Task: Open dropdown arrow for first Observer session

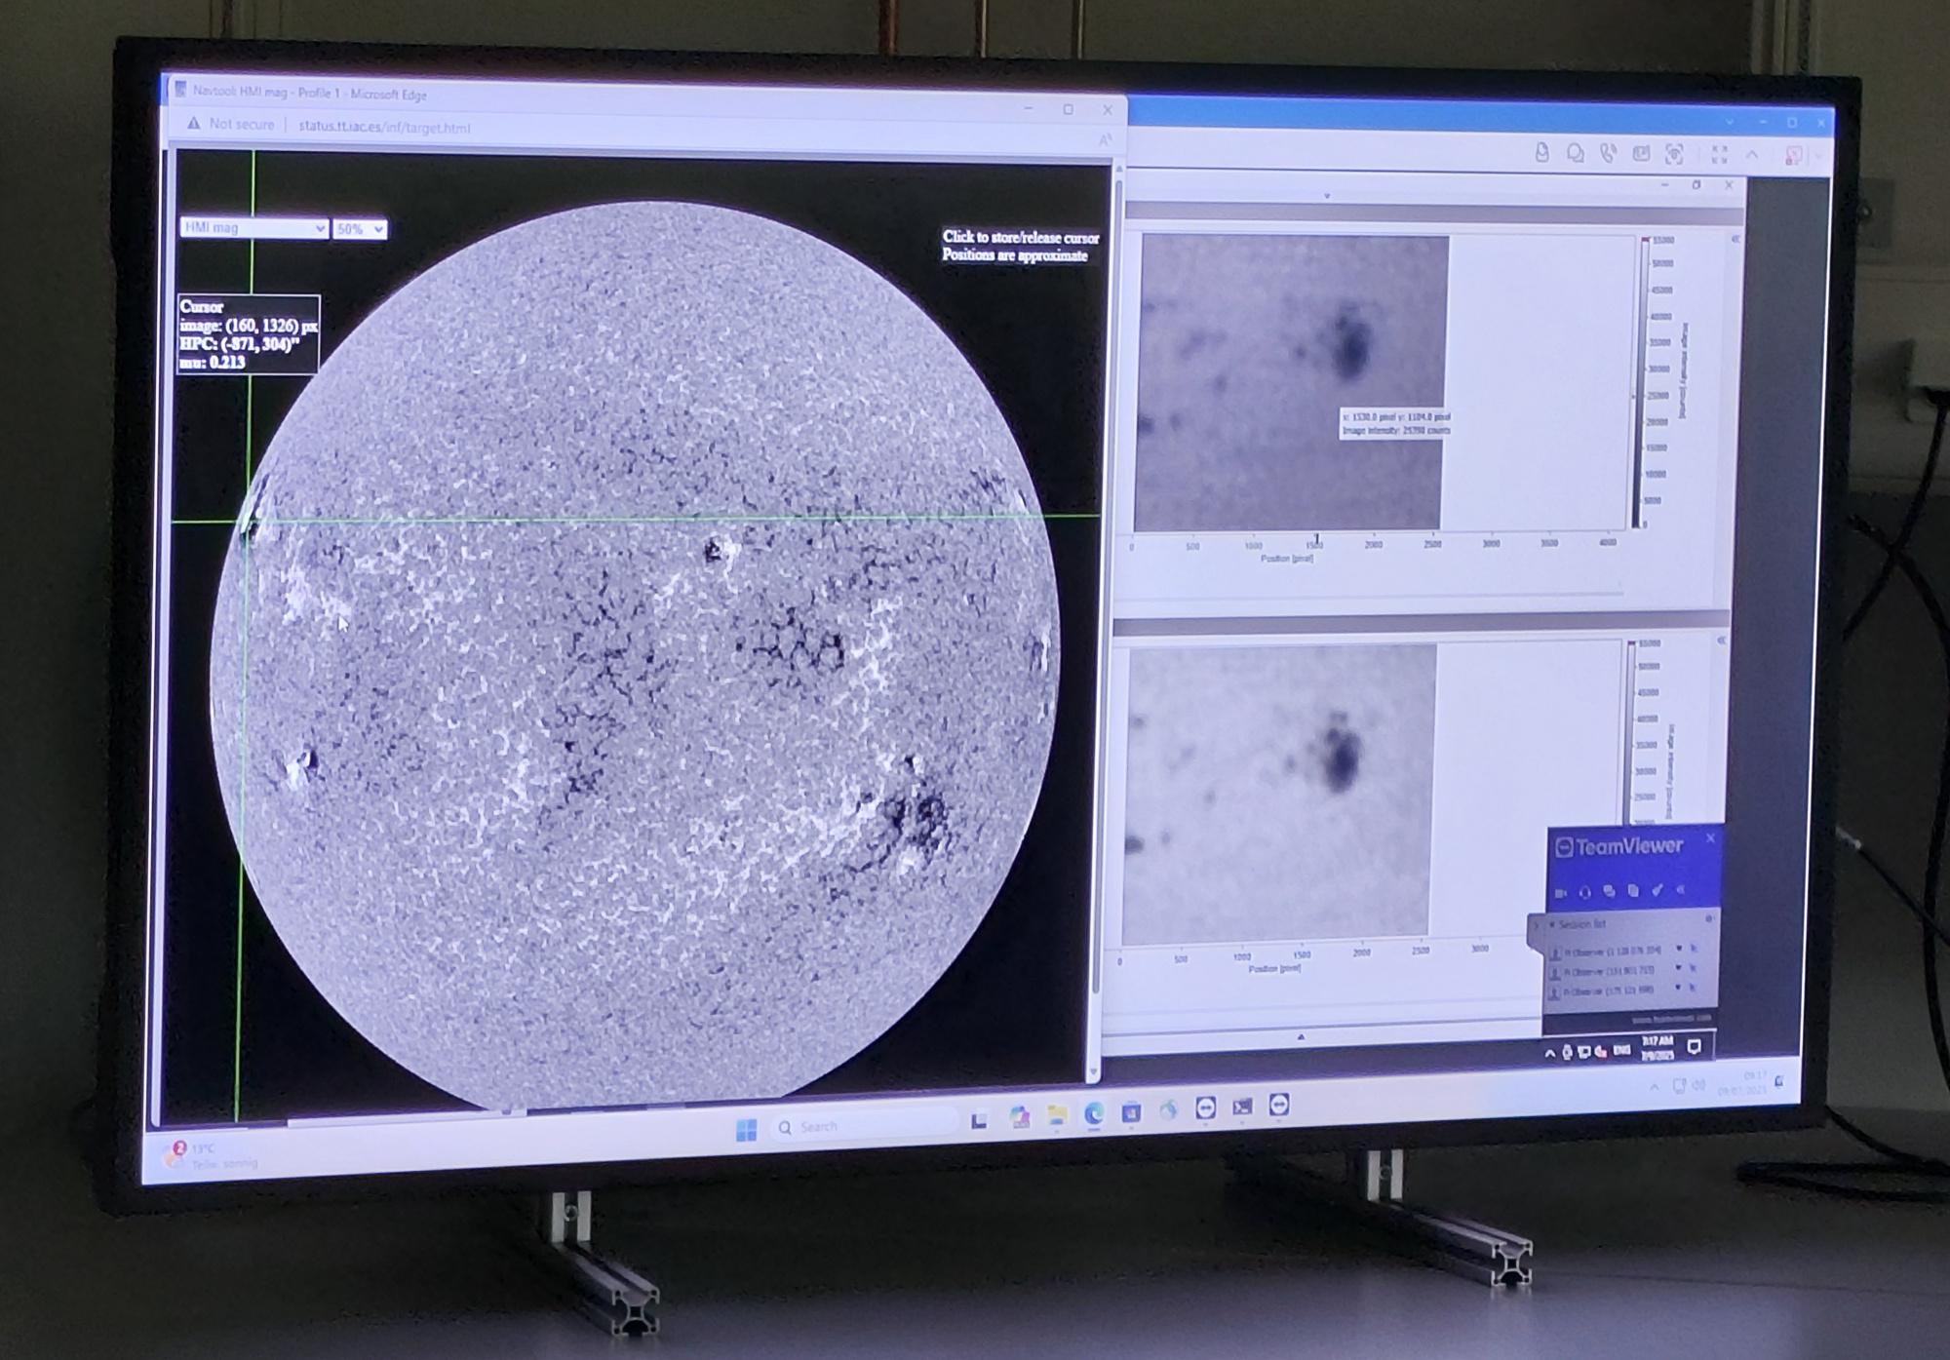Action: (1678, 949)
